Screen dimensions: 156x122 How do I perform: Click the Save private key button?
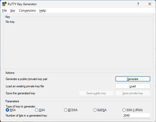(x=133, y=93)
